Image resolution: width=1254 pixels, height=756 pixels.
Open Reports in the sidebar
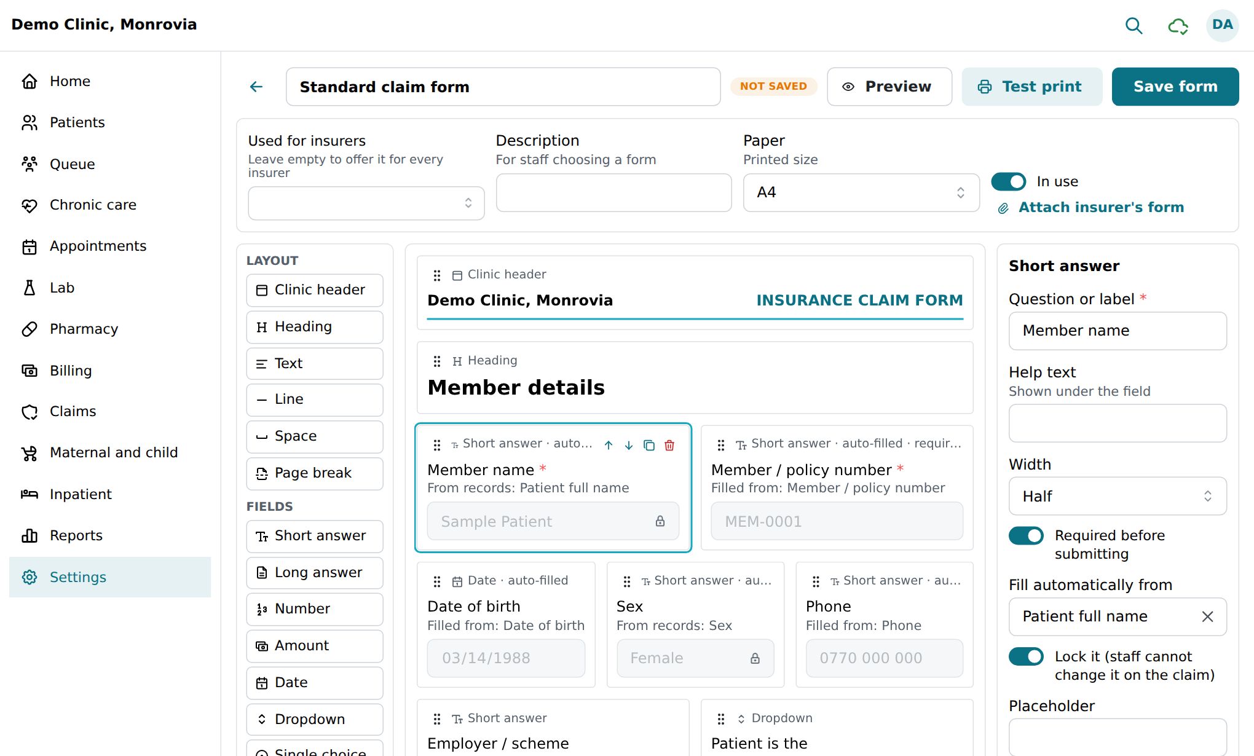110,535
